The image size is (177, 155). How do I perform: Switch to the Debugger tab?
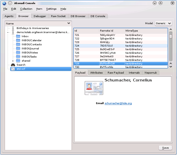pyautogui.click(x=40, y=16)
